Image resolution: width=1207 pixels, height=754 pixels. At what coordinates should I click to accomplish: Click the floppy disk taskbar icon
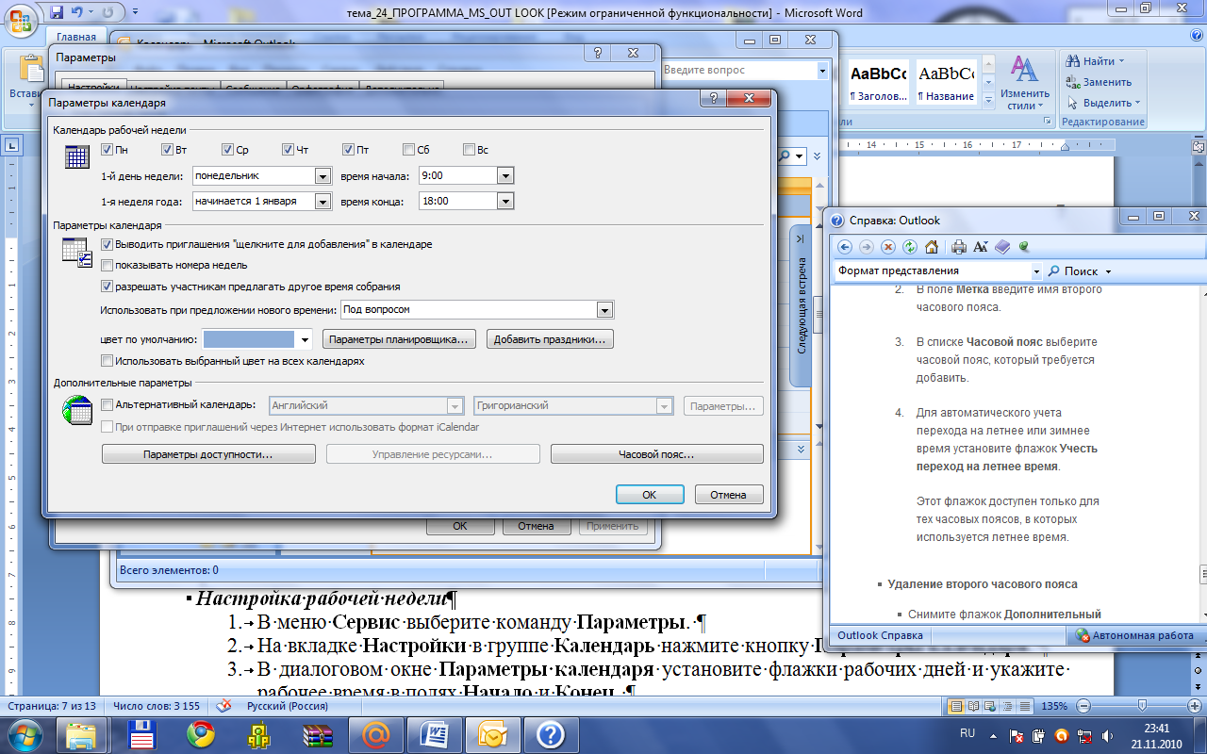click(141, 733)
